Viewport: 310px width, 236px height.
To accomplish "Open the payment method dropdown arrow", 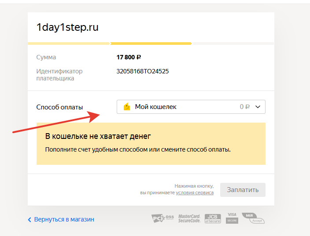I will point(258,107).
